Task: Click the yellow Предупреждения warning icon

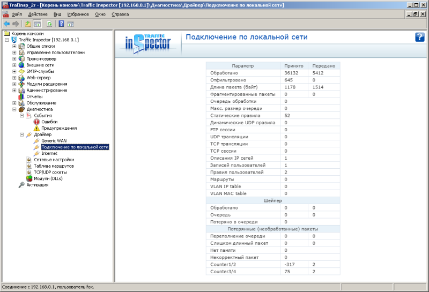Action: (x=36, y=128)
